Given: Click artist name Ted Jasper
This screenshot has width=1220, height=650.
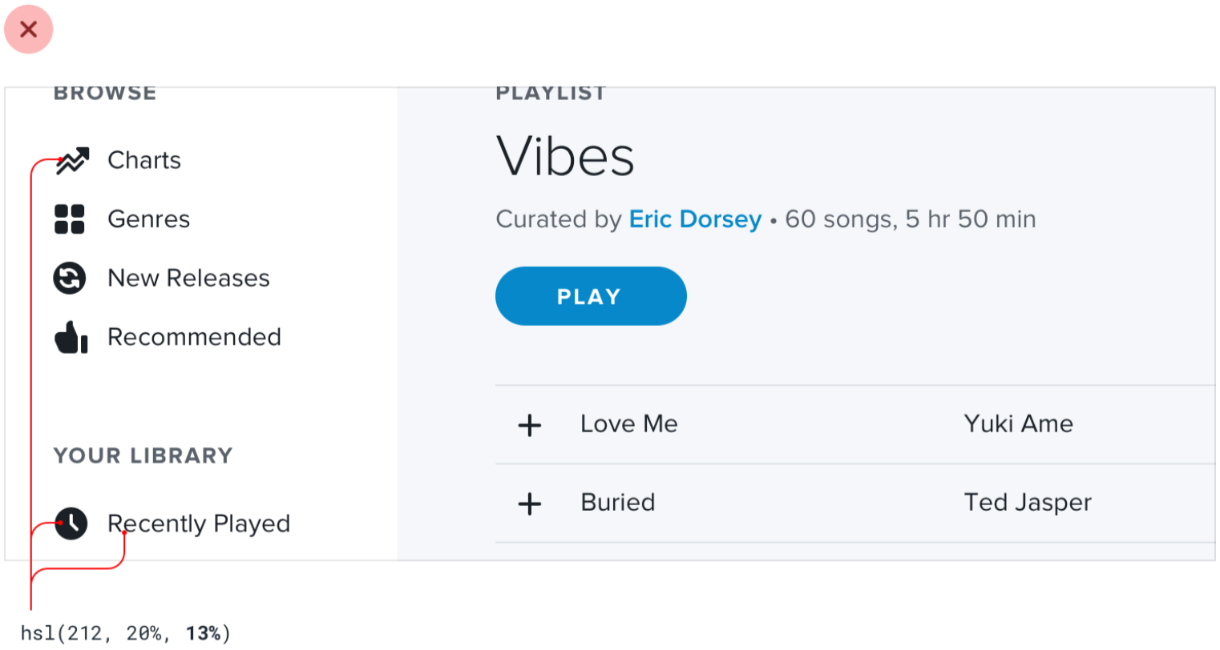Looking at the screenshot, I should [1028, 503].
